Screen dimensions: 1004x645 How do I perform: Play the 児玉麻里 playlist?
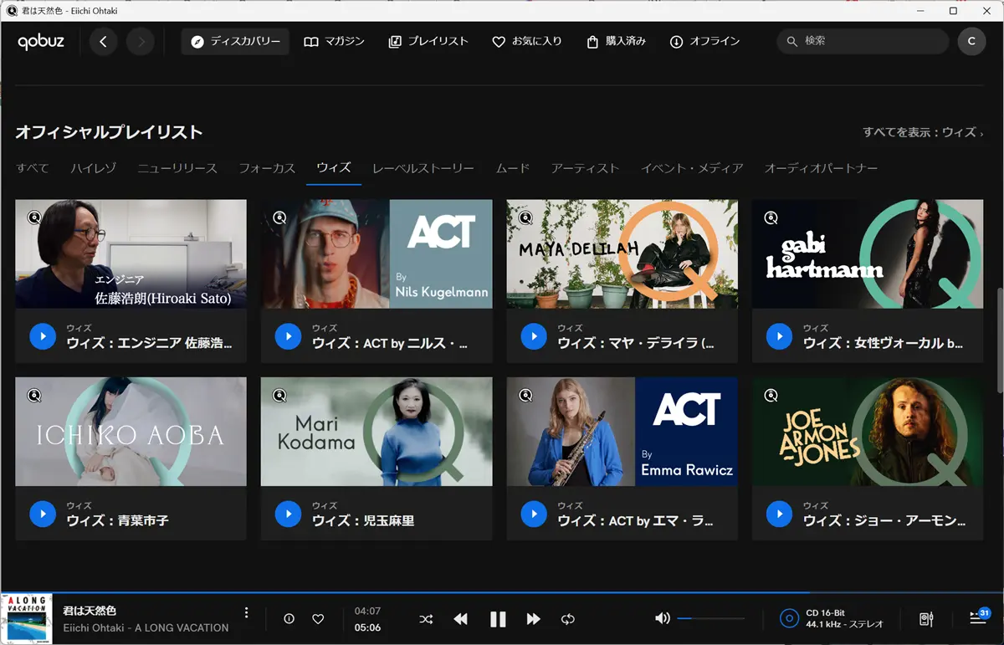(x=288, y=514)
